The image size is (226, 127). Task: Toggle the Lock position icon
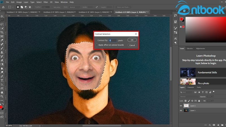[x=192, y=101]
